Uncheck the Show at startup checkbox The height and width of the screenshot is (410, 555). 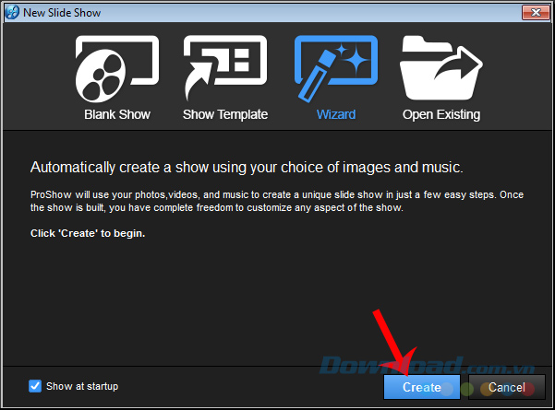35,386
